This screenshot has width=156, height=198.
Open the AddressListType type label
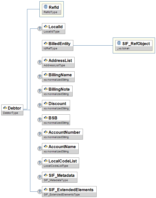click(x=54, y=65)
